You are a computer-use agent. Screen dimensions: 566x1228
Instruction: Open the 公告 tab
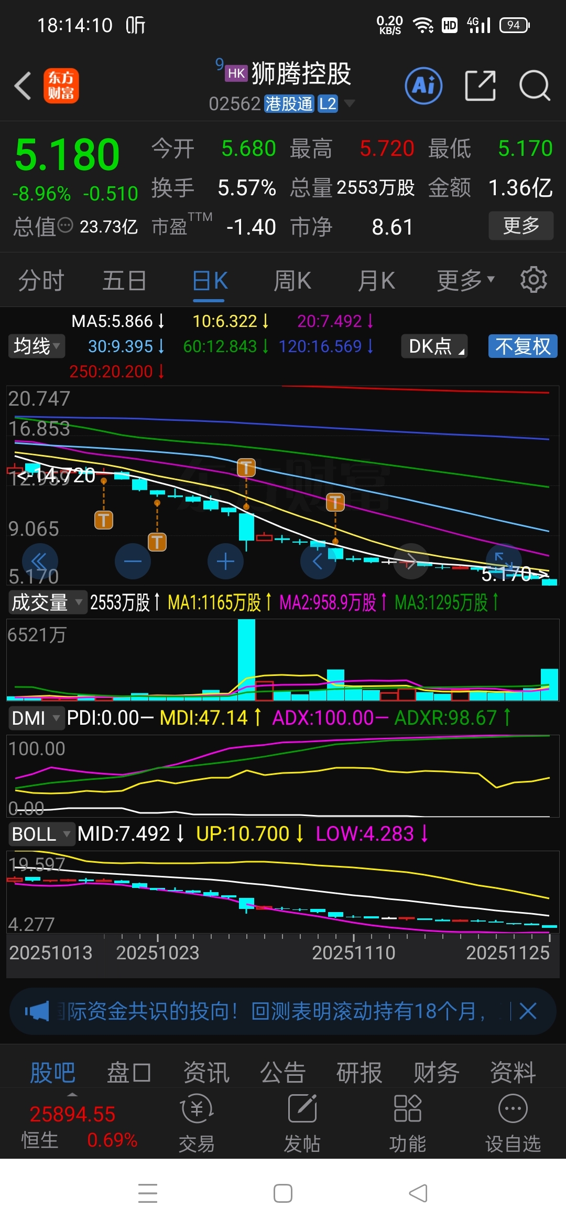[x=282, y=1072]
